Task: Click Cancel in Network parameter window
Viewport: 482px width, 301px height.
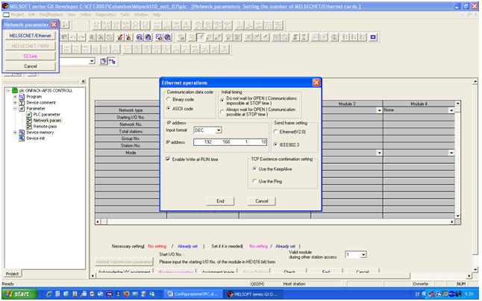Action: click(x=30, y=66)
